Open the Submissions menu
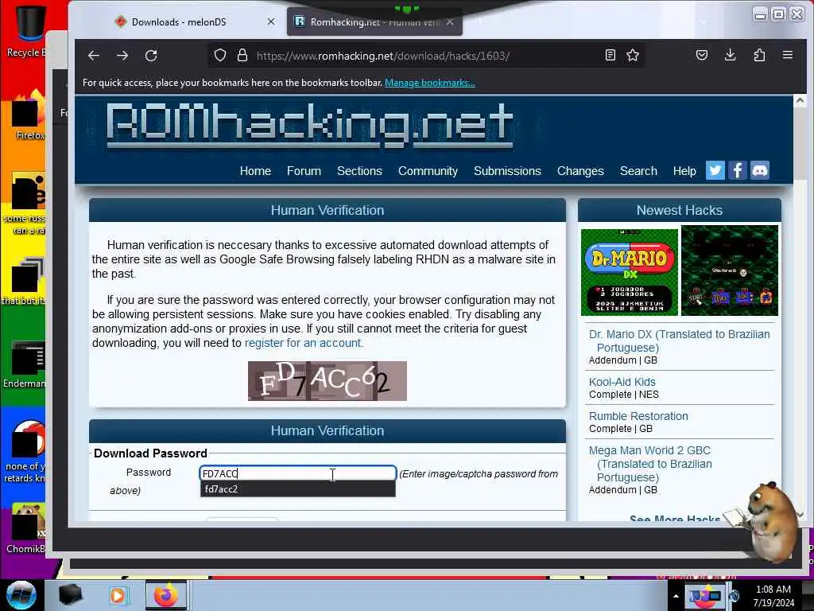The height and width of the screenshot is (611, 814). click(507, 171)
